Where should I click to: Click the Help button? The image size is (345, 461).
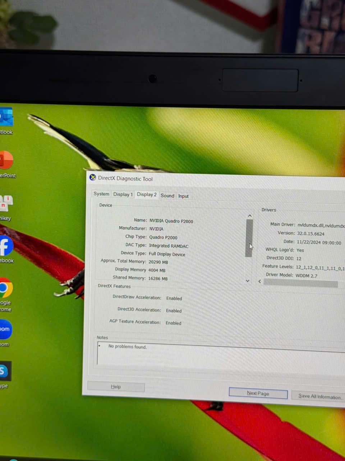116,387
